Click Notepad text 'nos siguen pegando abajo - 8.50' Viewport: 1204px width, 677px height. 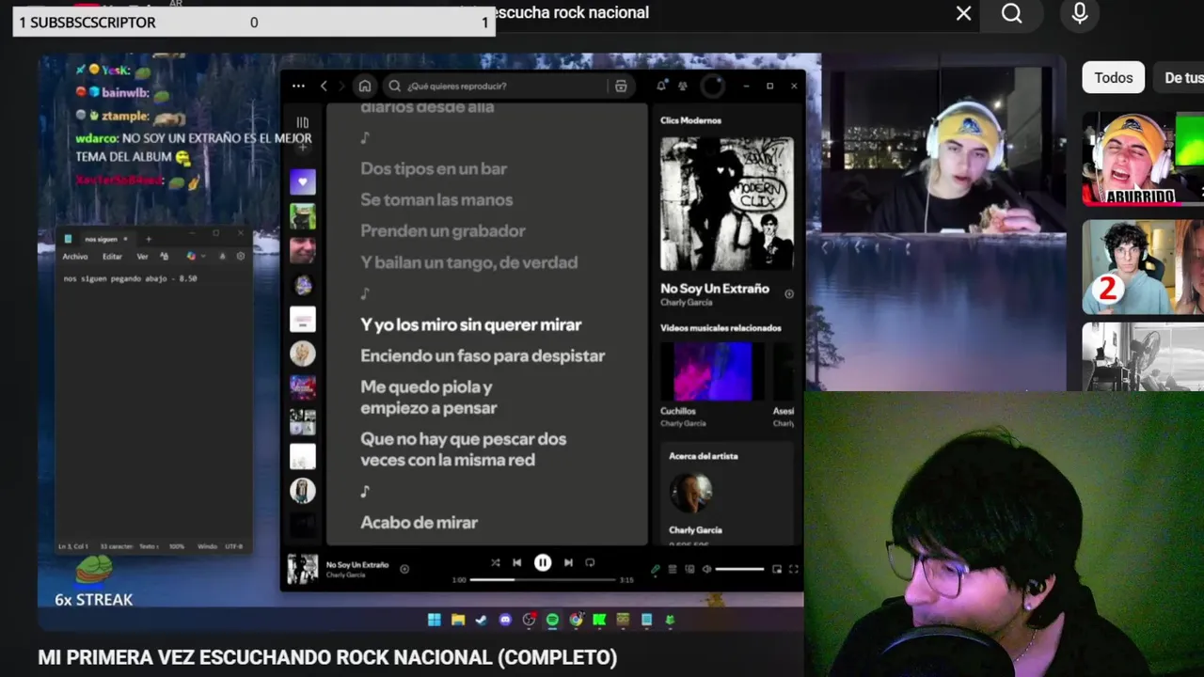[130, 278]
